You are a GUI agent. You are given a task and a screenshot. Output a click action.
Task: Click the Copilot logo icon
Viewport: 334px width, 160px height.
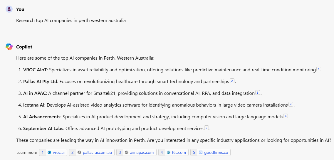tap(9, 47)
